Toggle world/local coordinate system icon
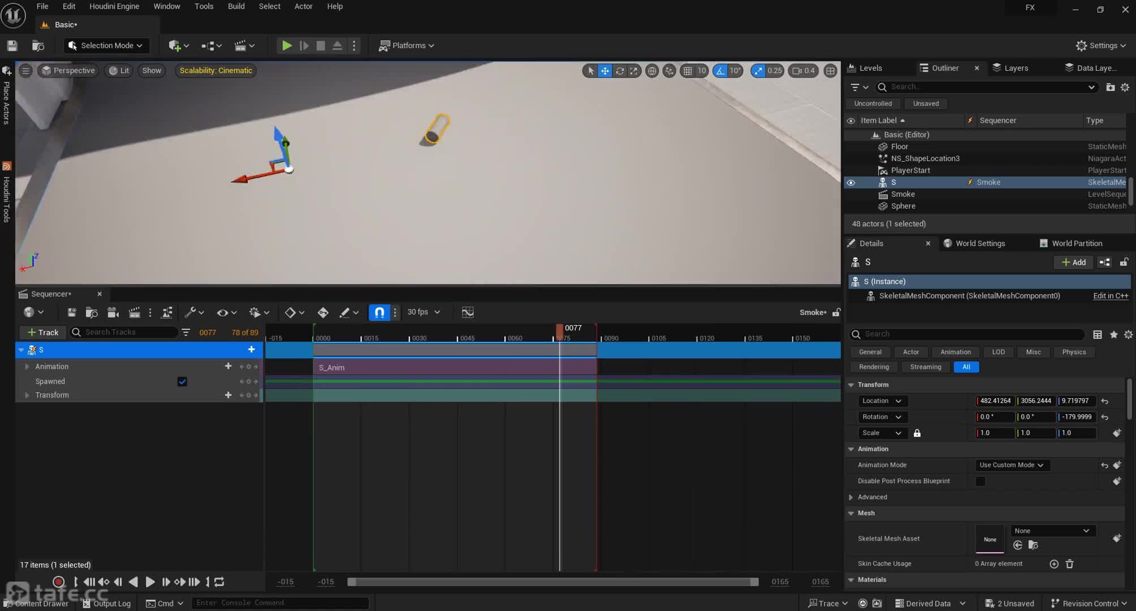The height and width of the screenshot is (611, 1136). click(652, 71)
